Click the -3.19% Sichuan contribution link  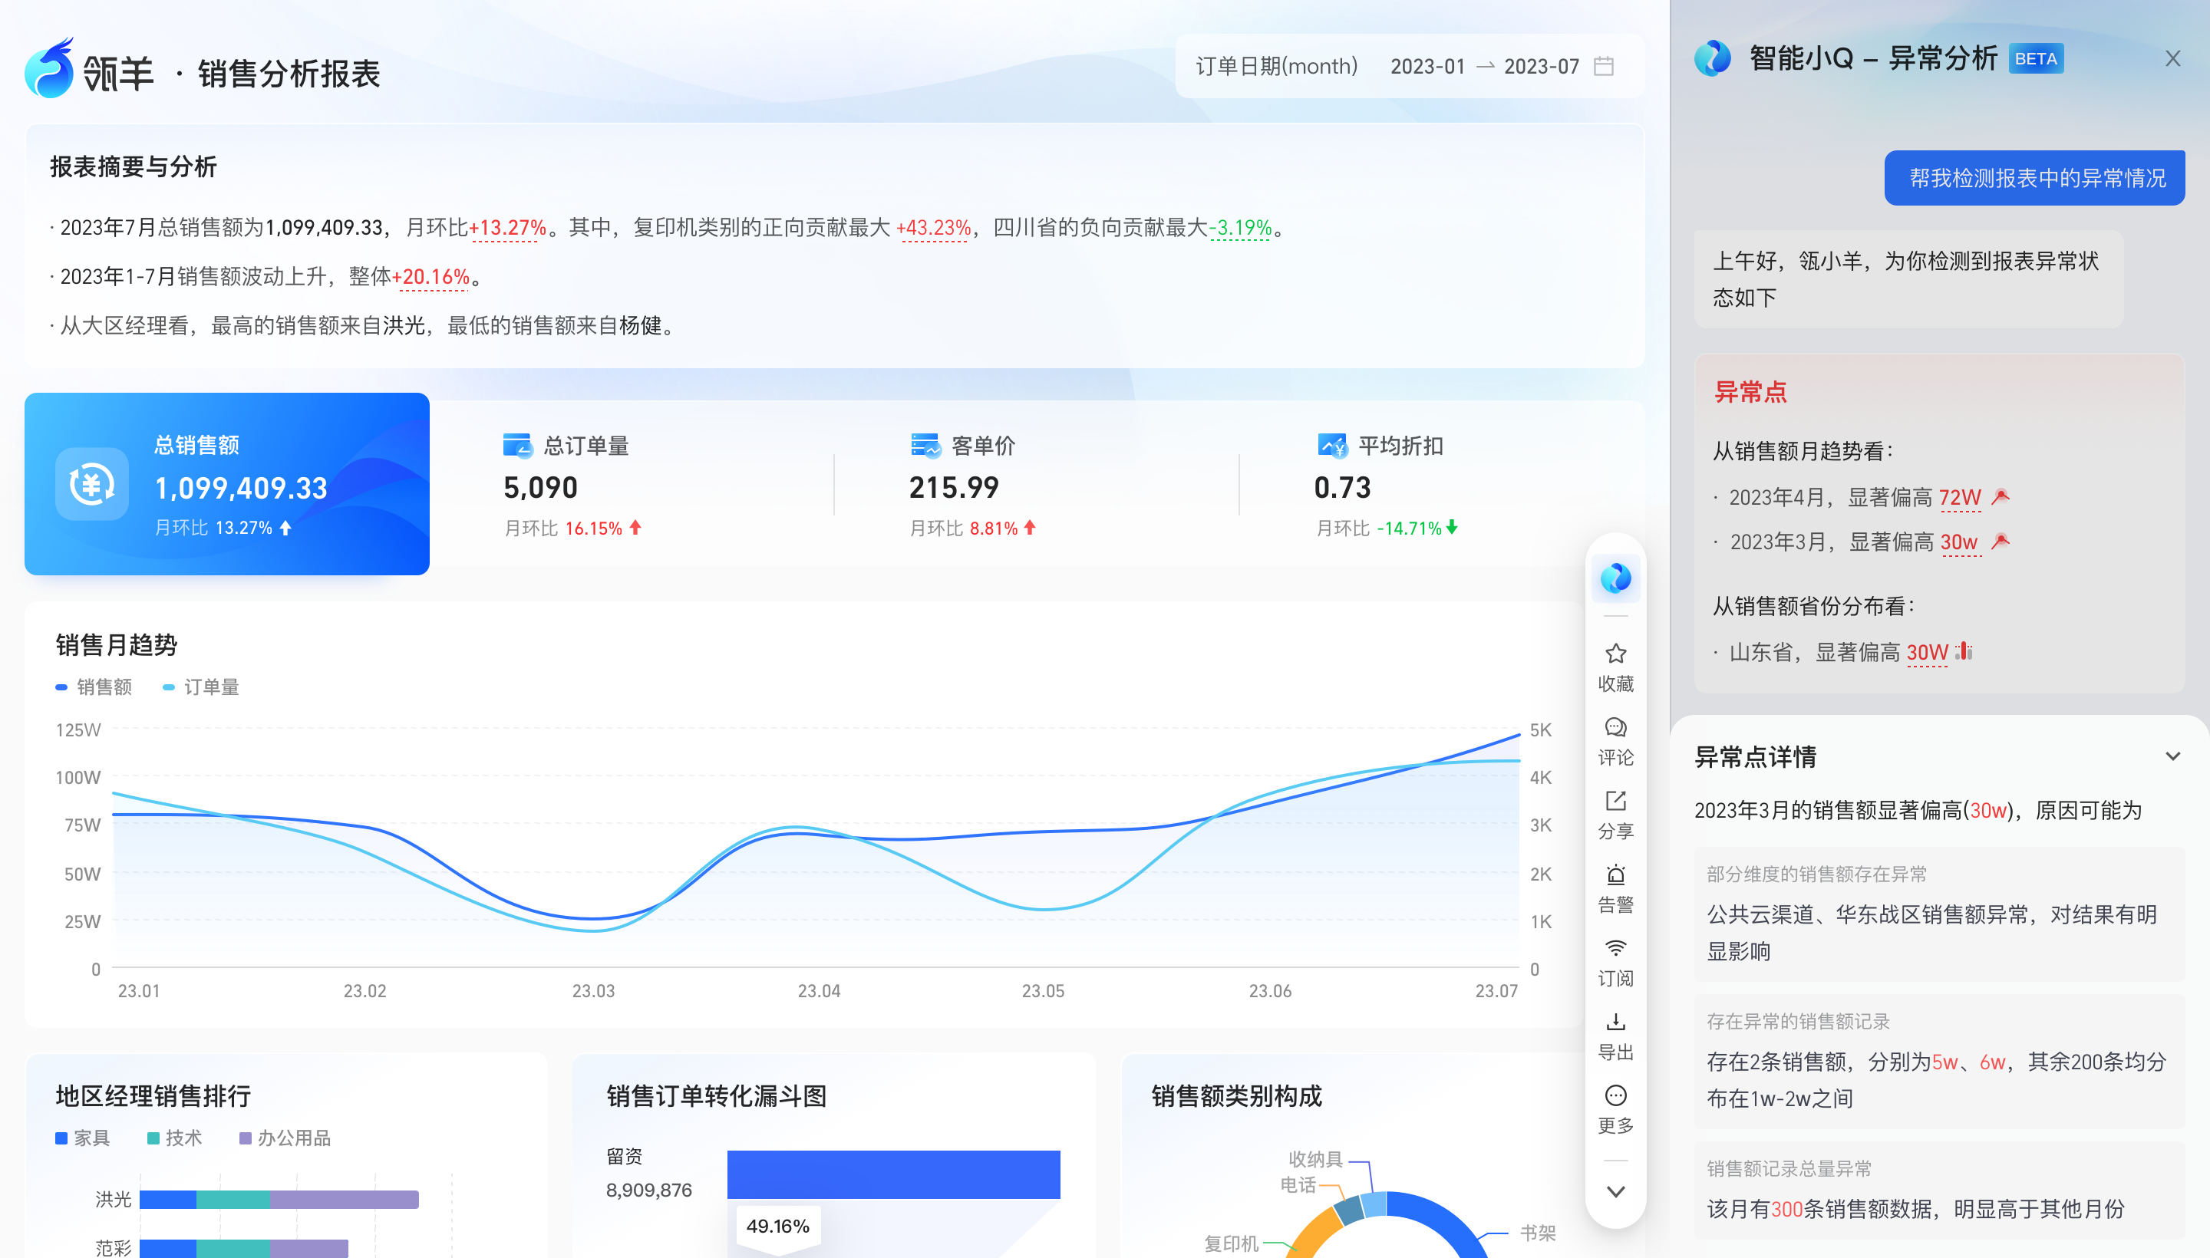click(1240, 228)
